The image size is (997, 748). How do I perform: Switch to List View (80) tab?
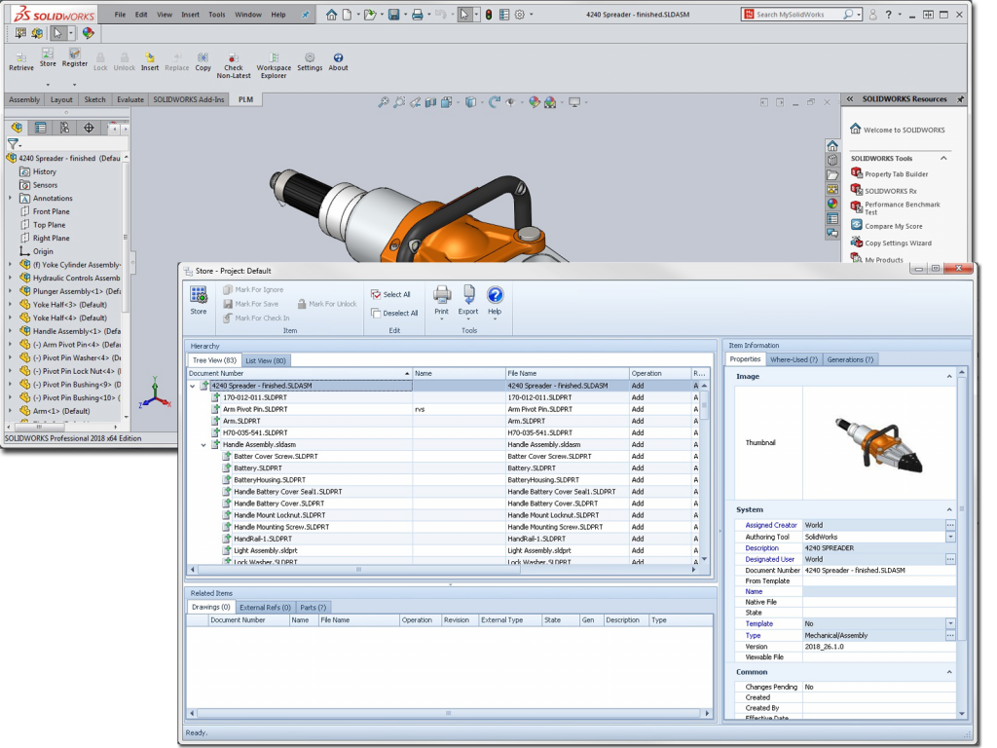(x=265, y=360)
